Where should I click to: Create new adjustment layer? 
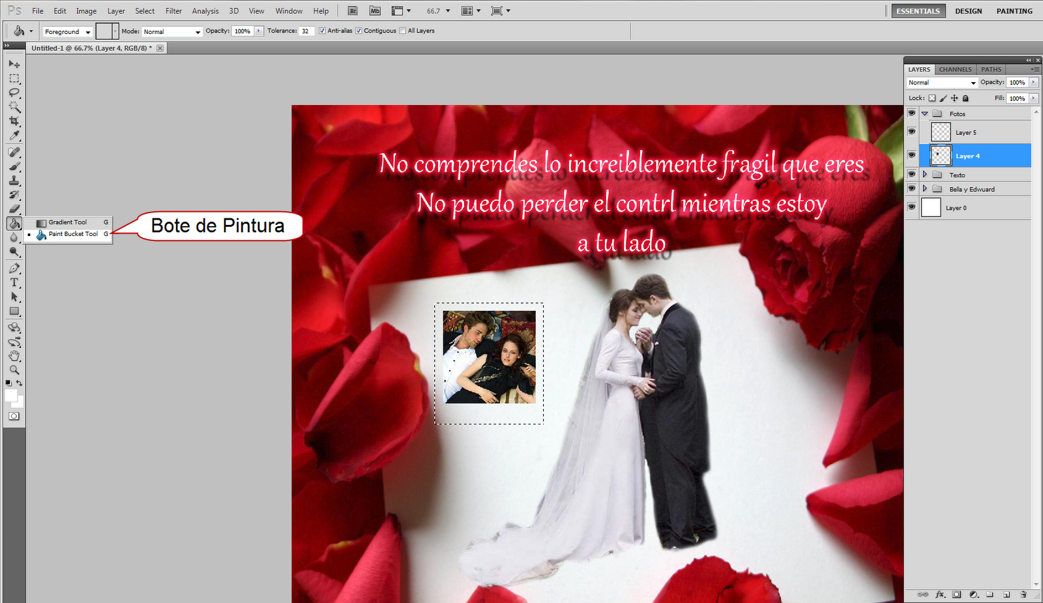(973, 595)
